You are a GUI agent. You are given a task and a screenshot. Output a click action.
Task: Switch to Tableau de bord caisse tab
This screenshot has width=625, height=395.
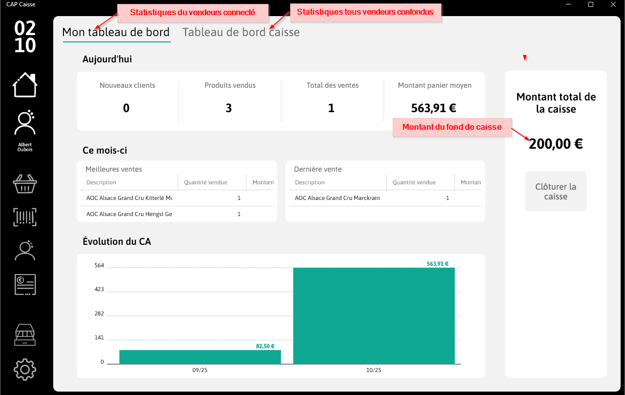click(x=241, y=32)
